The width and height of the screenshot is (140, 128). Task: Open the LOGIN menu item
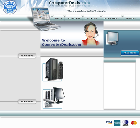tap(58, 18)
